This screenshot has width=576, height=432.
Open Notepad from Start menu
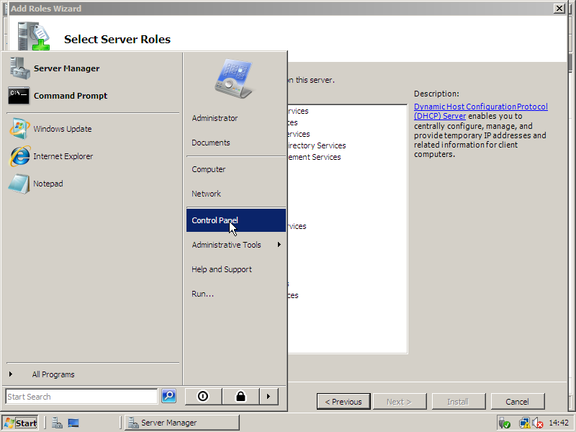pyautogui.click(x=48, y=184)
